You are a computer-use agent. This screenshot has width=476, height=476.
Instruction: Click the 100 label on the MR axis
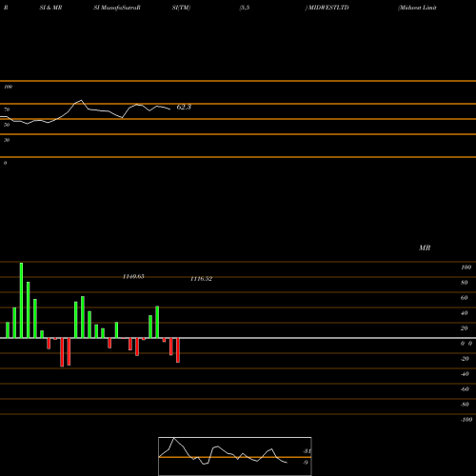466,268
